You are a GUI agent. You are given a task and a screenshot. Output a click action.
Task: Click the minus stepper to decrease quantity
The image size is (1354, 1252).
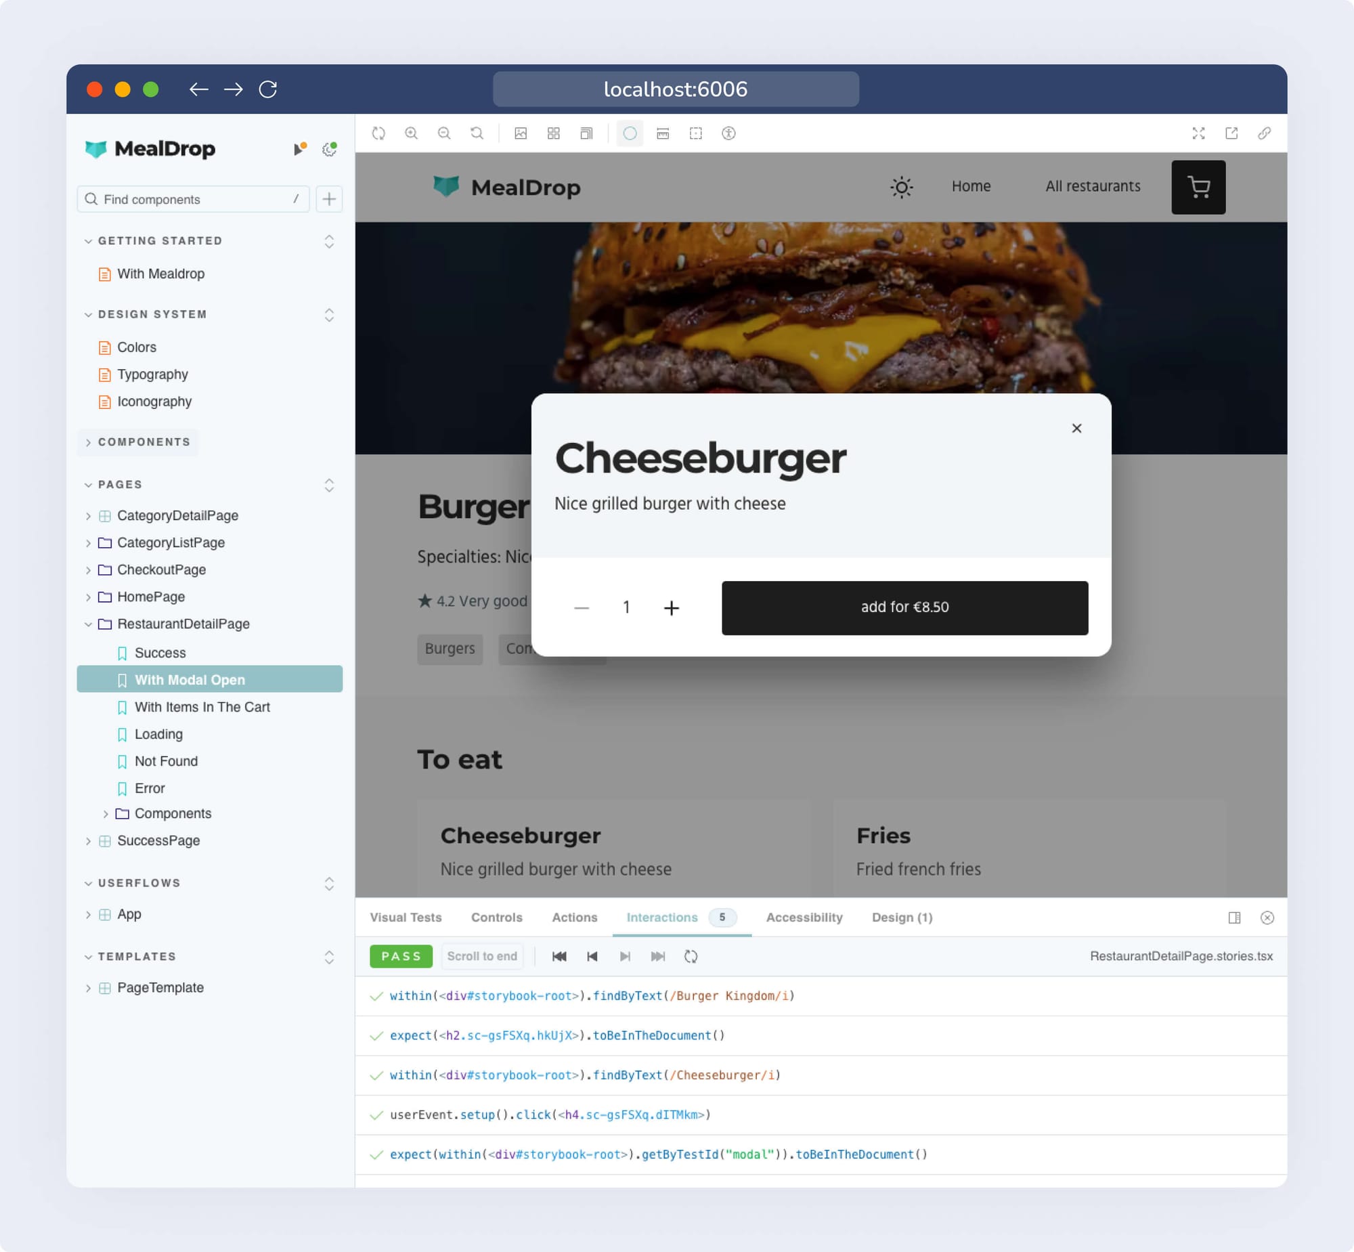coord(580,607)
